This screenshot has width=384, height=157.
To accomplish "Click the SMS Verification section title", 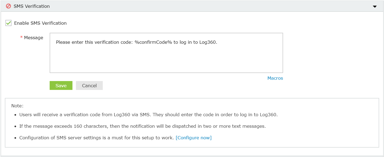I will 31,6.
